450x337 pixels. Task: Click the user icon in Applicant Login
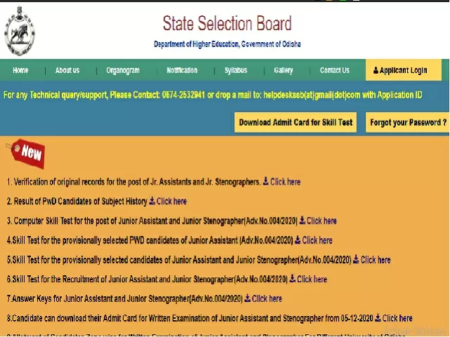tap(375, 70)
